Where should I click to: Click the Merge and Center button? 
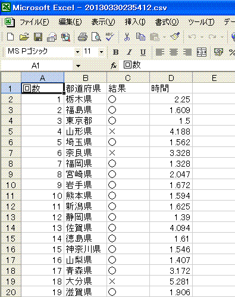201,52
